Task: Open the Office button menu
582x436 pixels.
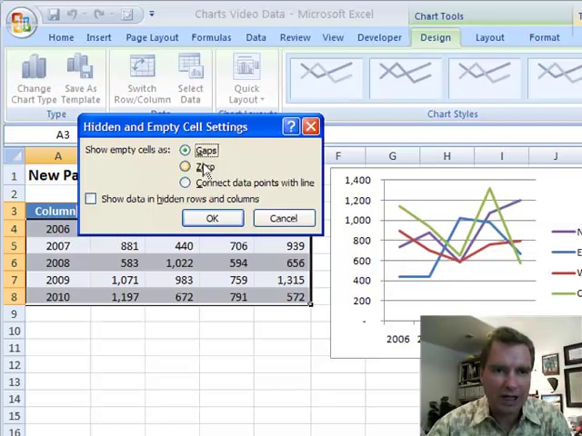Action: click(21, 22)
